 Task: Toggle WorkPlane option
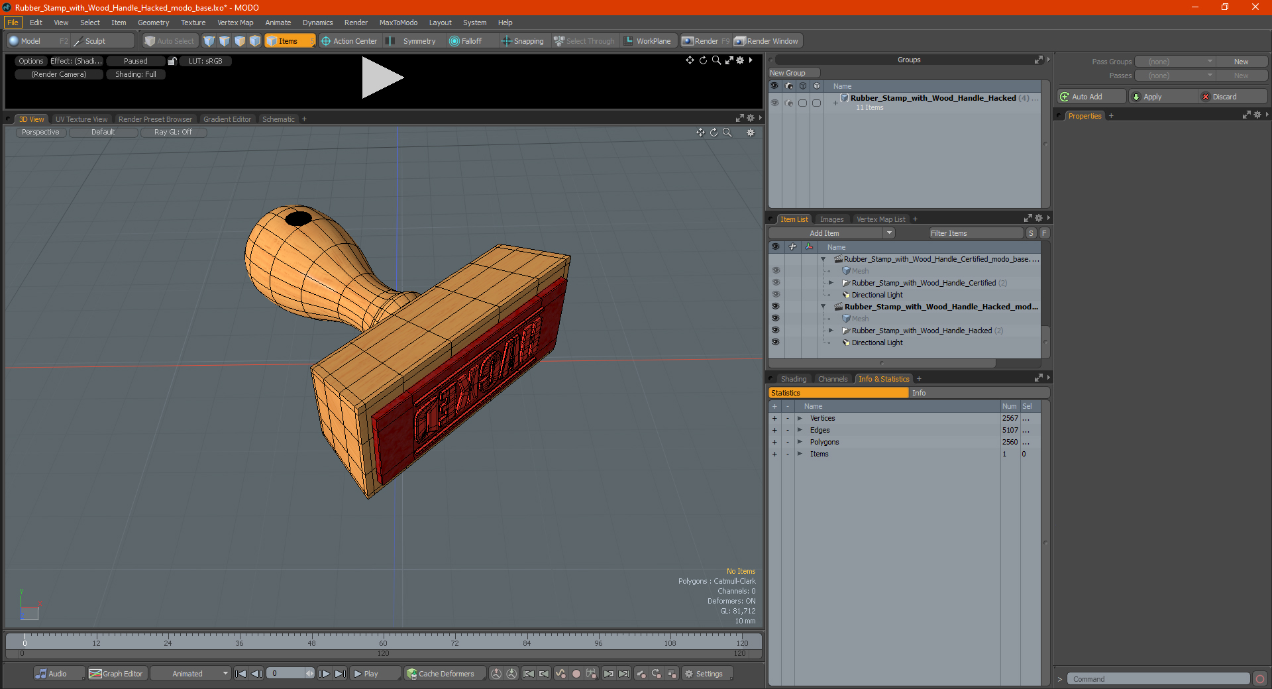coord(648,41)
